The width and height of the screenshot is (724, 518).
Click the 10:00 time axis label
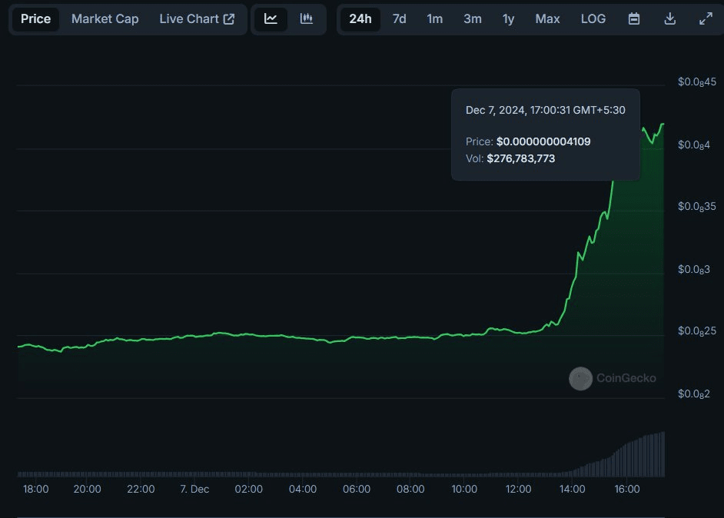[464, 489]
